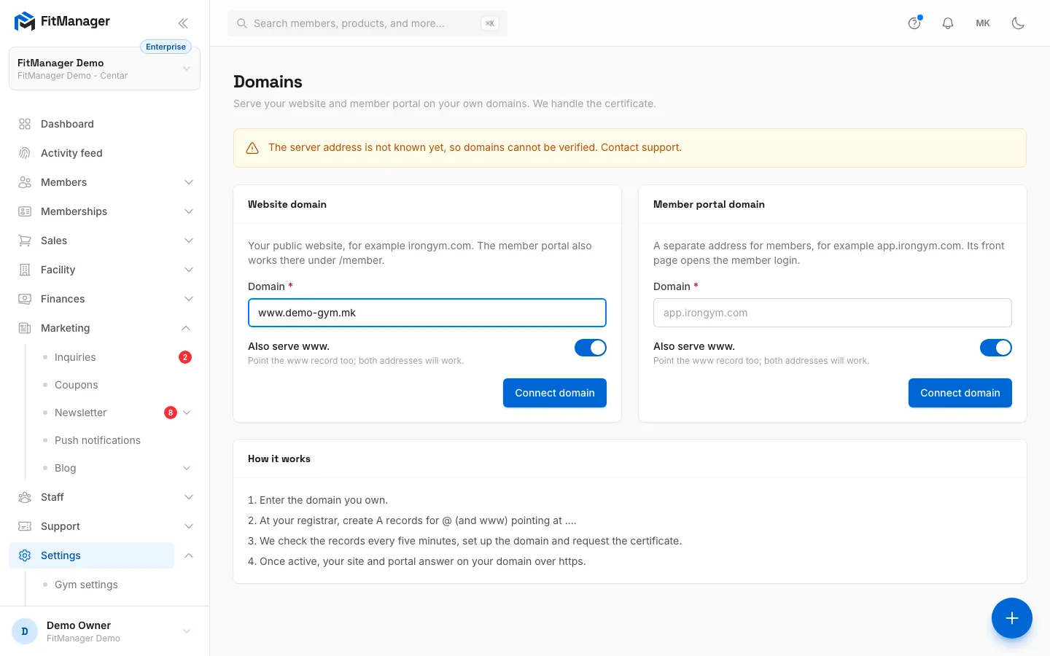Click the Enterprise plan badge
The width and height of the screenshot is (1050, 656).
(x=166, y=47)
